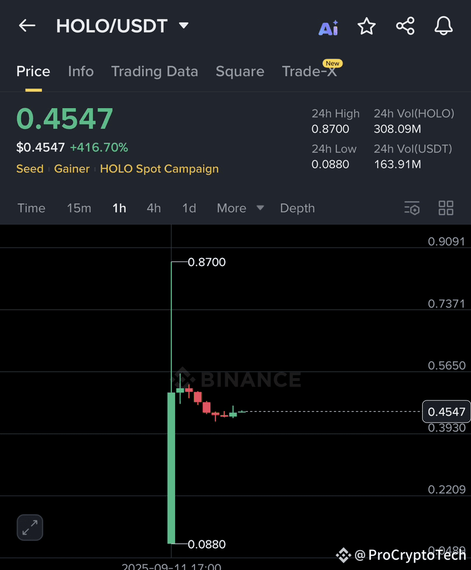Switch chart to 1d timeframe
Viewport: 471px width, 570px height.
tap(189, 208)
